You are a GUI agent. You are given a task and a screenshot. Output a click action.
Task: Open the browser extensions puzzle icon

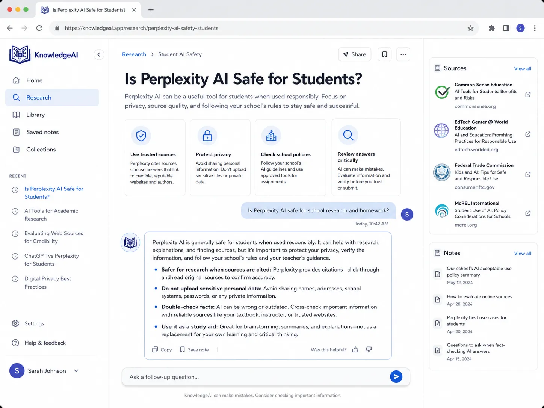491,28
